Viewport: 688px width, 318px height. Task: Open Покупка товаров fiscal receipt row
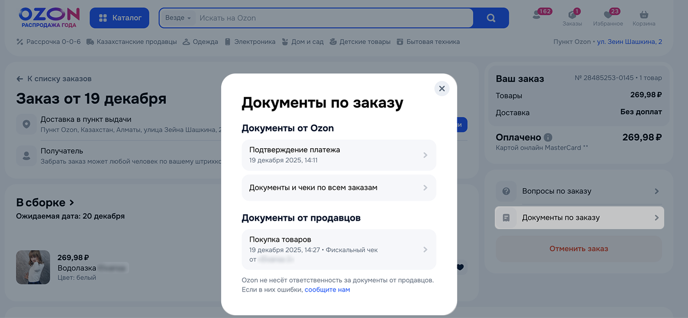point(339,249)
